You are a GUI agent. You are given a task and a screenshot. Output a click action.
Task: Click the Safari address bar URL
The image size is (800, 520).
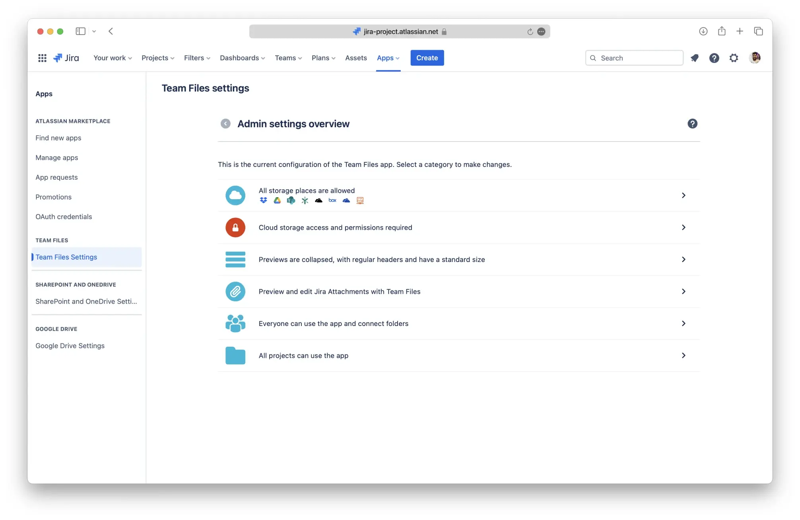[400, 31]
